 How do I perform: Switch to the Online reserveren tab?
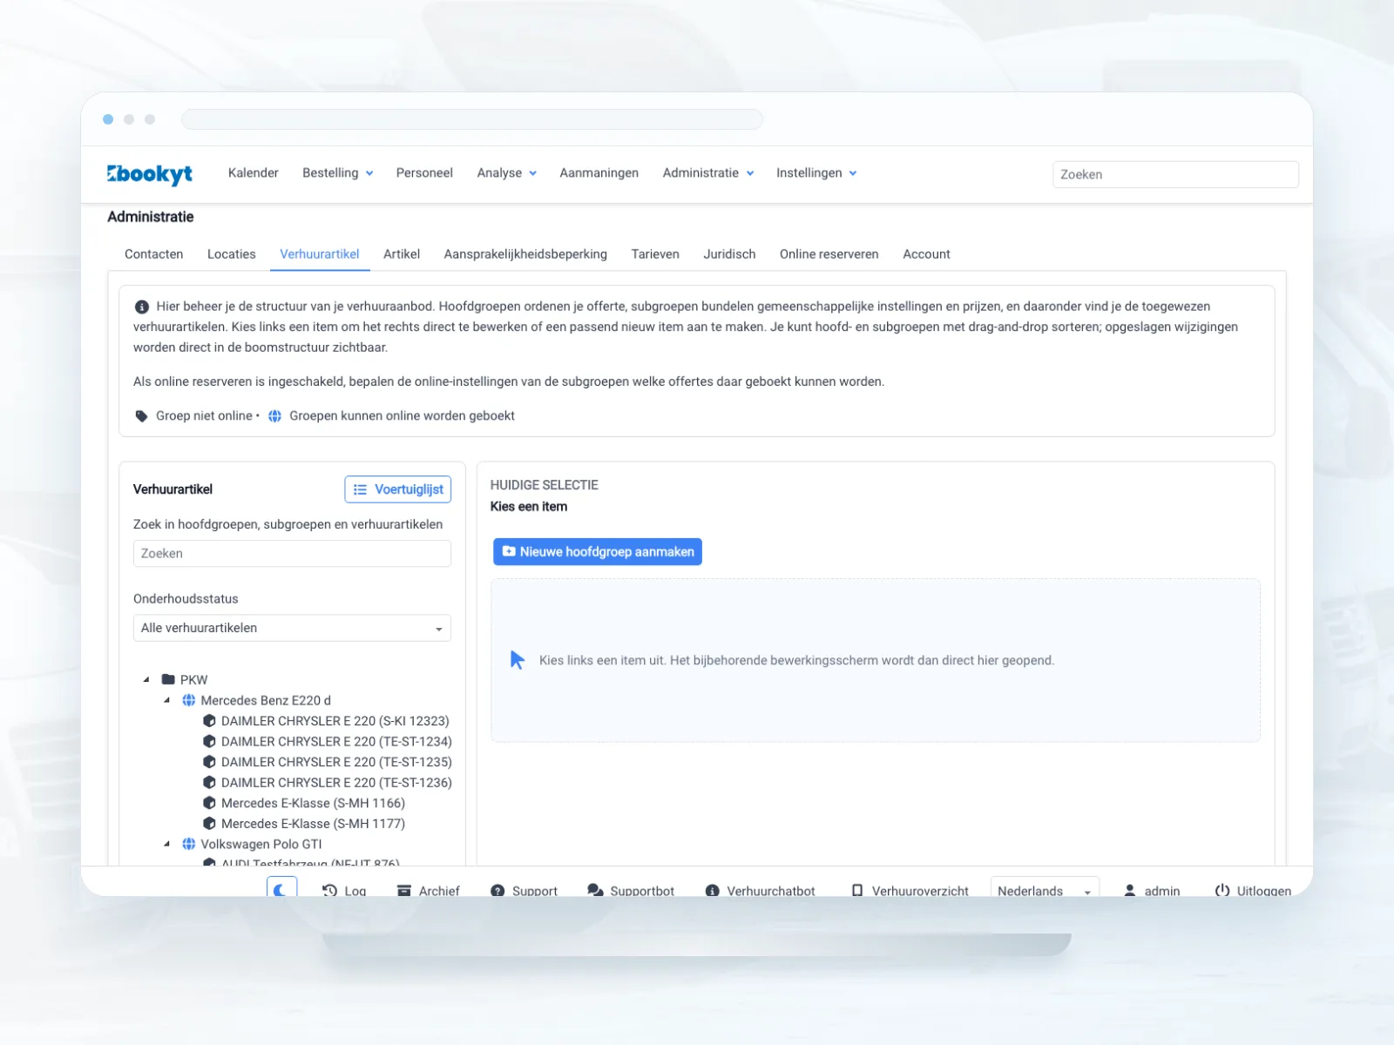coord(829,254)
